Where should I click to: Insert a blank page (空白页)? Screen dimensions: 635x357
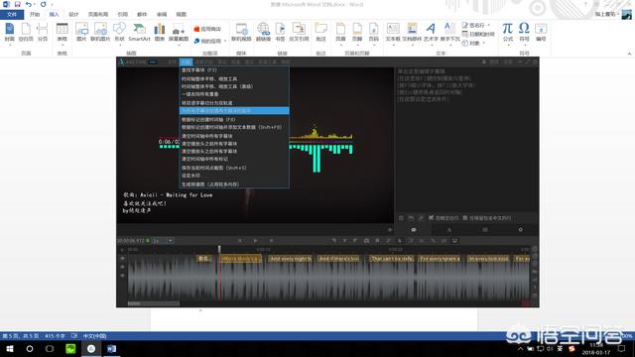(x=26, y=32)
